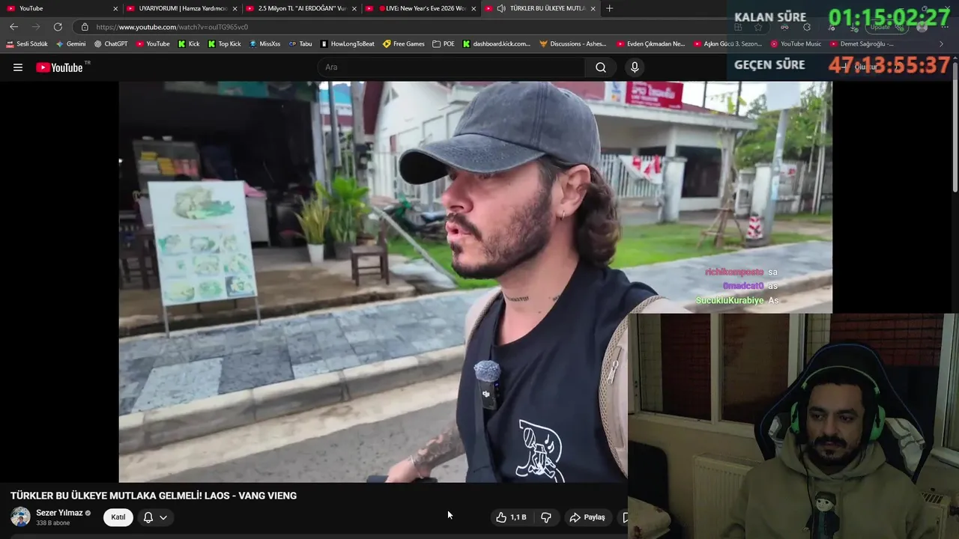Like the video with thumbs-up button
The image size is (959, 539).
pos(511,517)
